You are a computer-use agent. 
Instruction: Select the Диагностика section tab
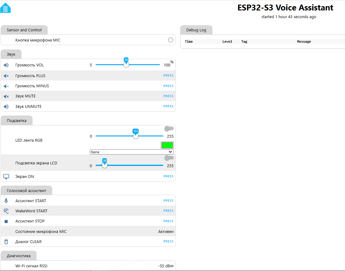tap(19, 256)
